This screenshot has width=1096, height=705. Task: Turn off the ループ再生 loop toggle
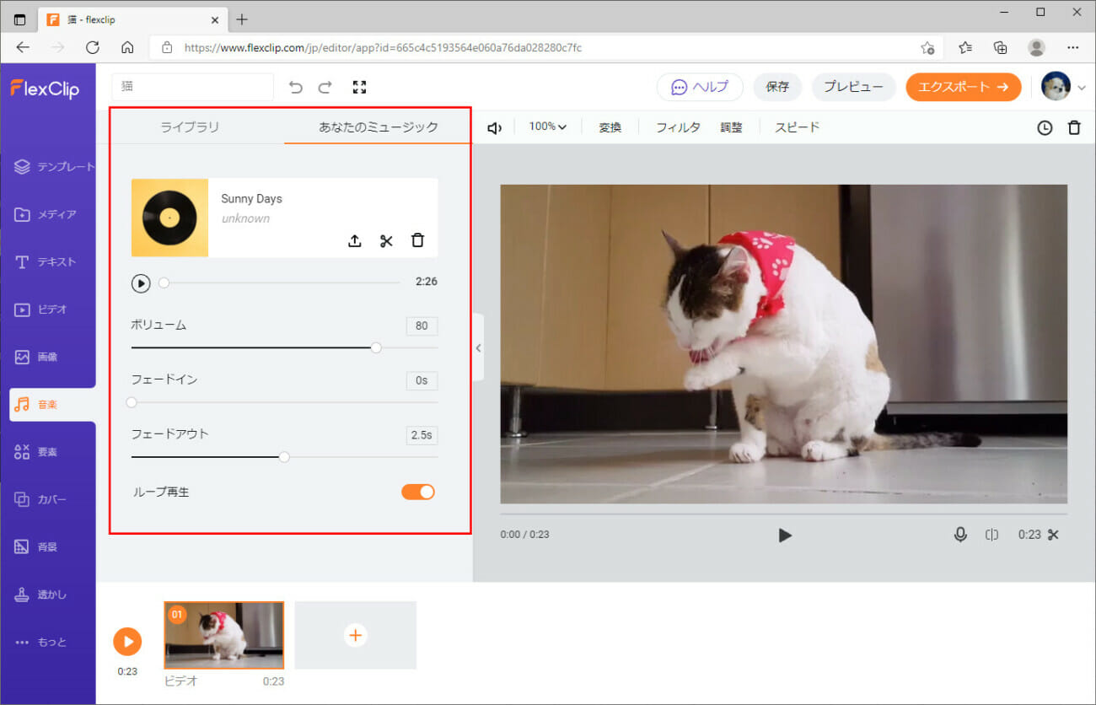418,492
